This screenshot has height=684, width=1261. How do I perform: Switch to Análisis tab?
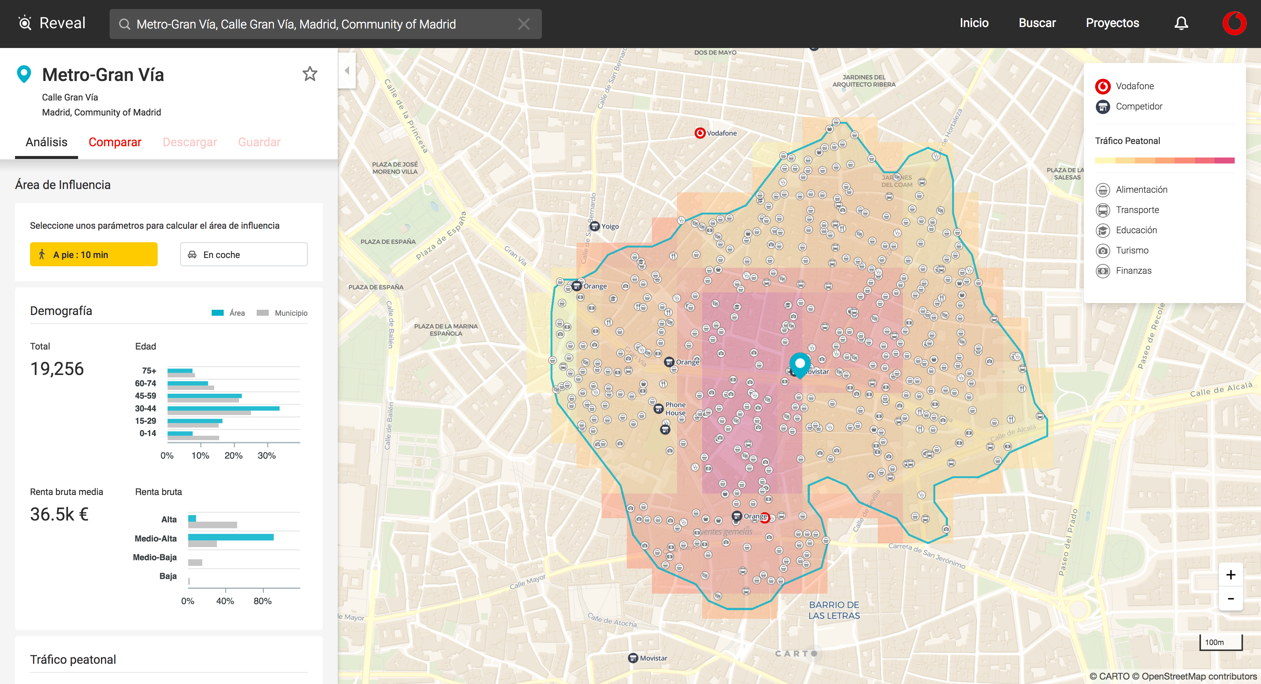coord(47,142)
